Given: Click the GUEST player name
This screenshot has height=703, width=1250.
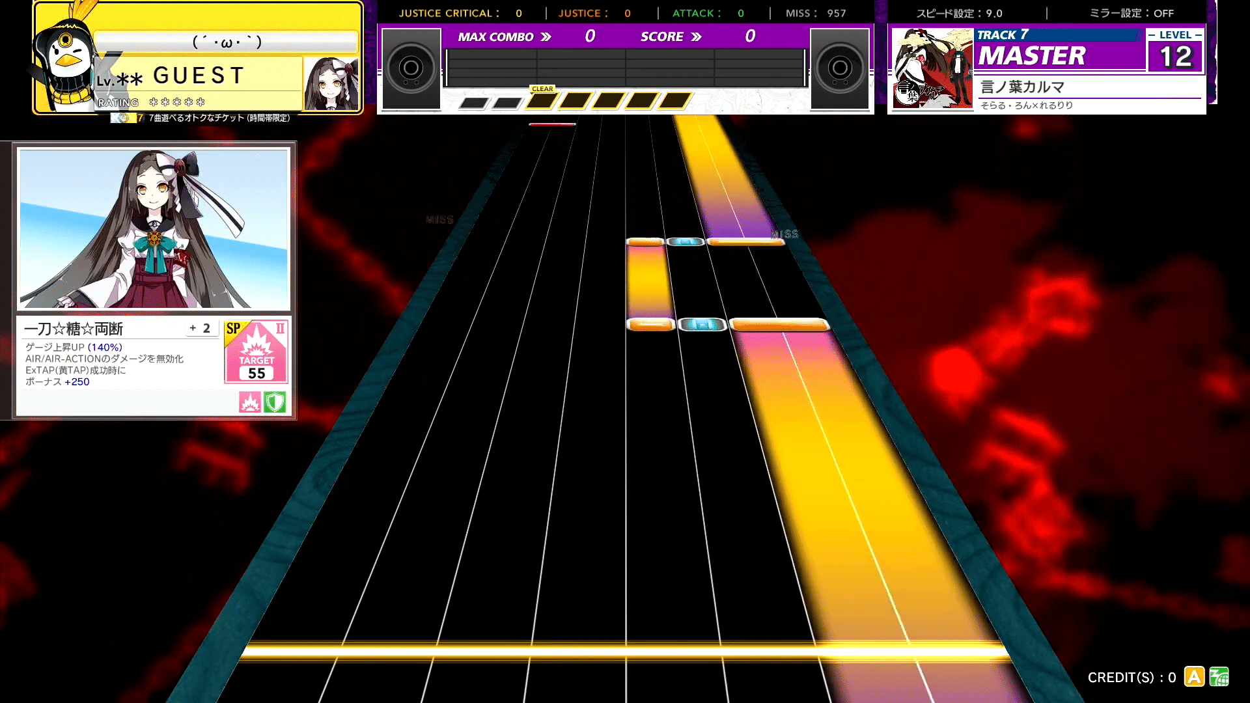Looking at the screenshot, I should [199, 76].
